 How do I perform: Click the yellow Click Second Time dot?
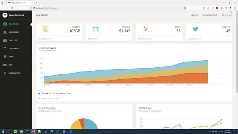click(x=54, y=93)
